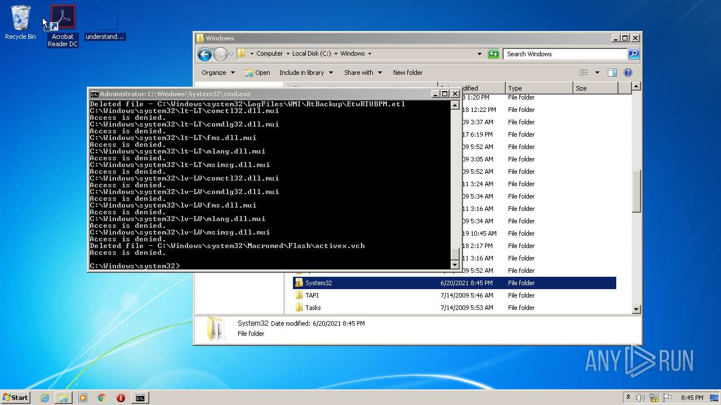Go forward in Windows Explorer
Viewport: 721px width, 405px height.
pos(220,54)
